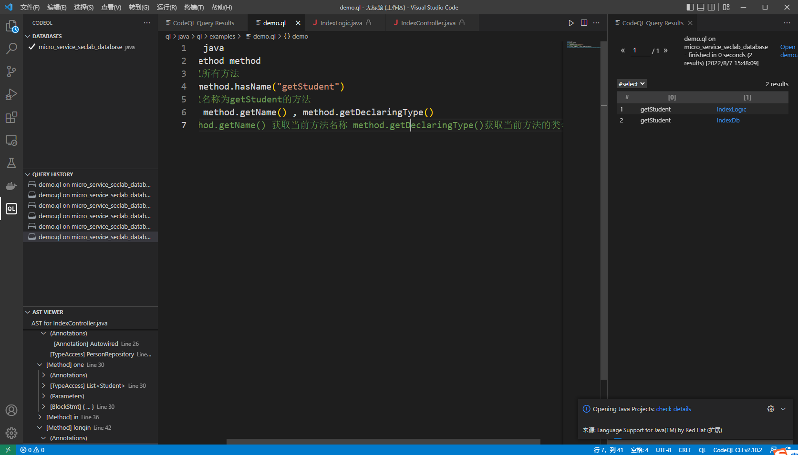Collapse the AST VIEWER section
Viewport: 798px width, 455px height.
click(28, 312)
